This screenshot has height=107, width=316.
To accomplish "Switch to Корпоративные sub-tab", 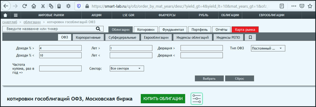I will pyautogui.click(x=88, y=37).
